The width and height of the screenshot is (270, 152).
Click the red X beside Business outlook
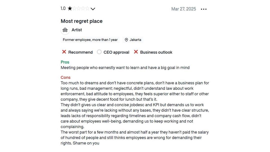pyautogui.click(x=136, y=52)
